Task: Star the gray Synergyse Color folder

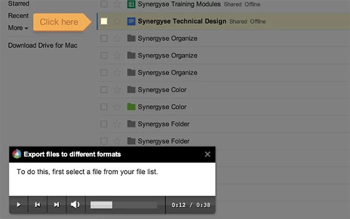Action: (x=117, y=90)
